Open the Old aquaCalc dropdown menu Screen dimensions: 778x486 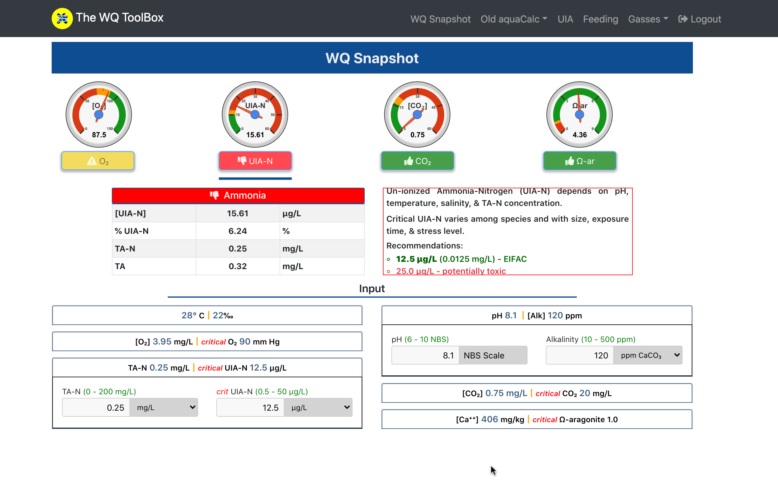[513, 19]
